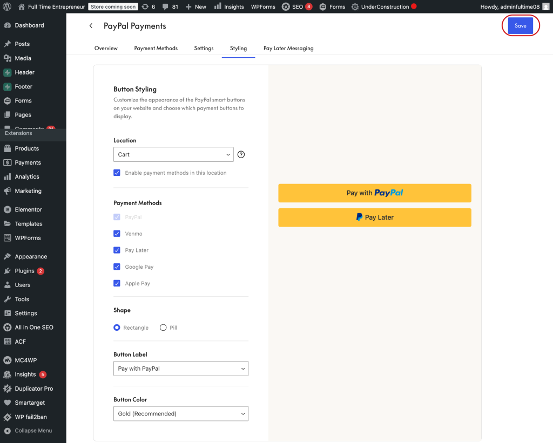Open sidebar Settings item
Viewport: 553px width, 443px height.
tap(26, 313)
